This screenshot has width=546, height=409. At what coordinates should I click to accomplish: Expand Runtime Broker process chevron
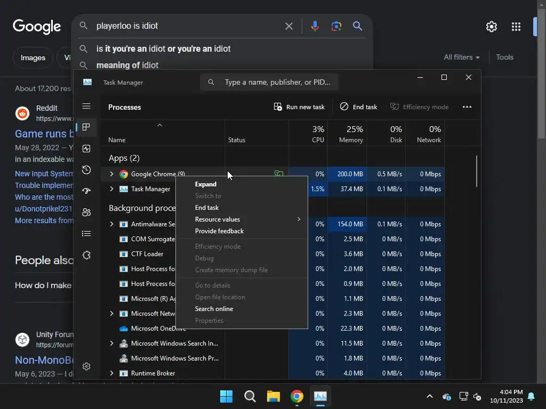tap(112, 373)
